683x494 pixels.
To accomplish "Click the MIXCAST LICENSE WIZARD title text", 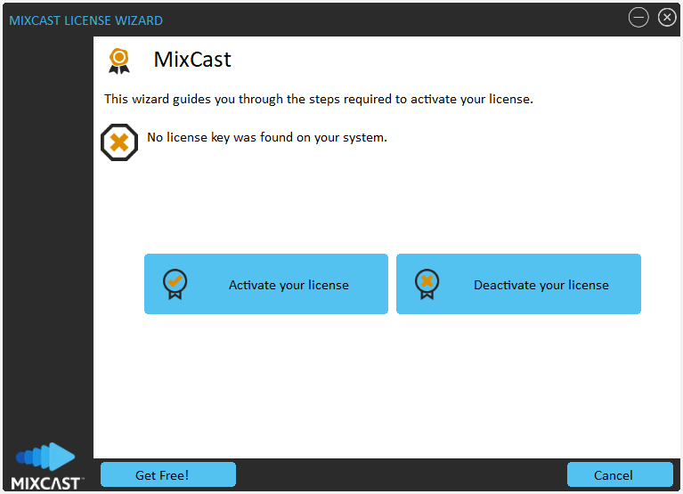I will point(85,20).
